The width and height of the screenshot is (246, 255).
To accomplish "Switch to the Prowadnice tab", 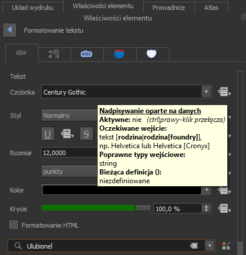I will pyautogui.click(x=169, y=8).
